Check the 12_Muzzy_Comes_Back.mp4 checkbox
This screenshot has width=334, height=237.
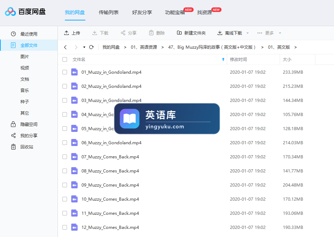[65, 227]
